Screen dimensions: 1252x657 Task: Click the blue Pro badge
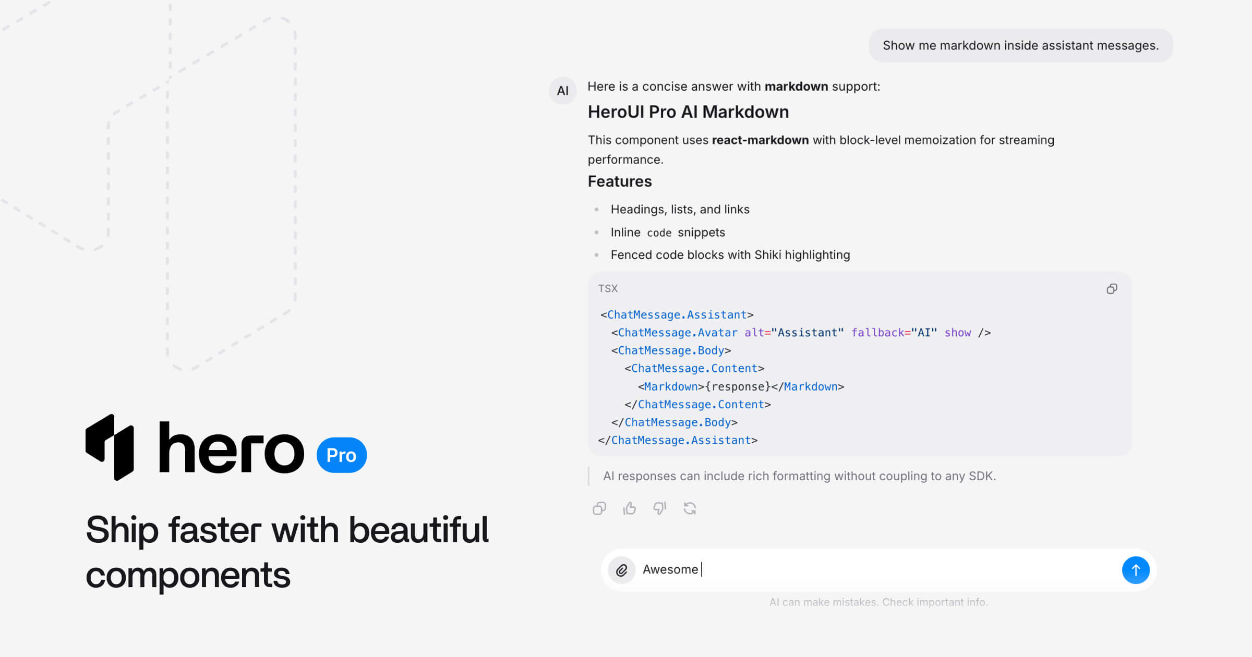[342, 455]
